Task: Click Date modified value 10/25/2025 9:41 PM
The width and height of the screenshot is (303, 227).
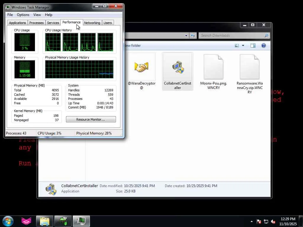Action: coord(139,186)
